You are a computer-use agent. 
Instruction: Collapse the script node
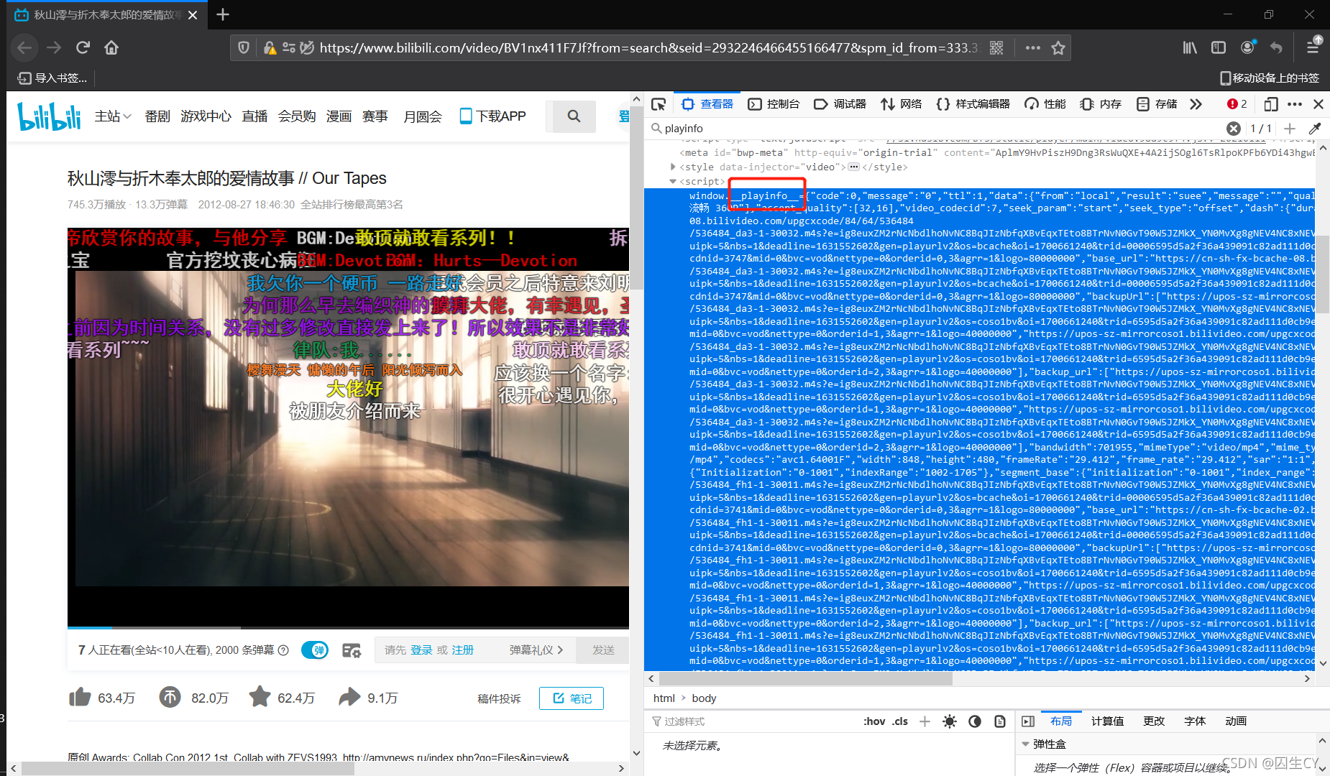coord(673,181)
